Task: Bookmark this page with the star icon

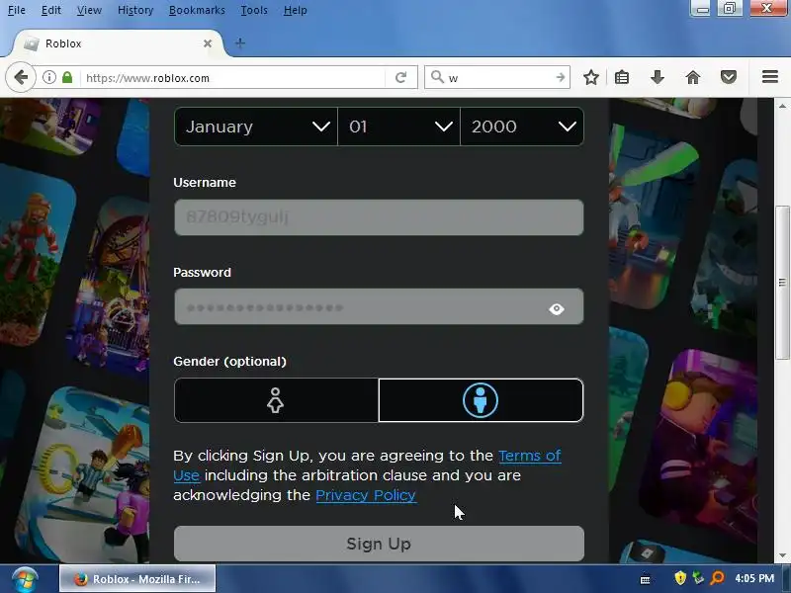Action: [591, 78]
